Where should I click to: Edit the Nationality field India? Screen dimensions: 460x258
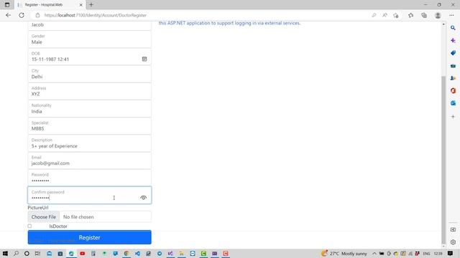(x=89, y=108)
